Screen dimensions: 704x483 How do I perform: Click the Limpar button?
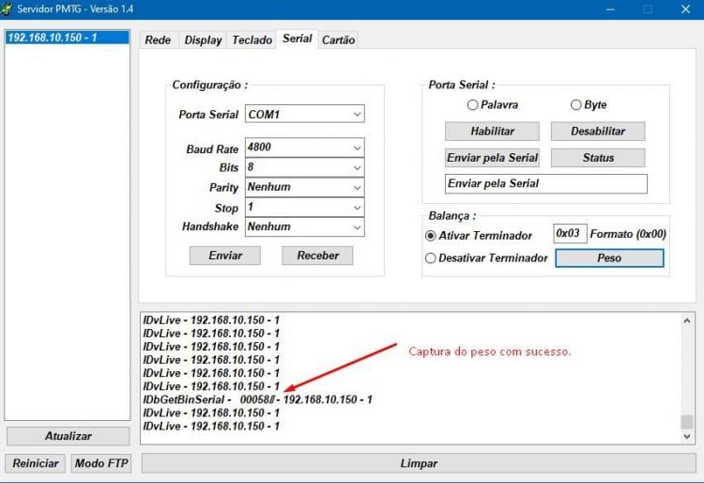tap(419, 463)
